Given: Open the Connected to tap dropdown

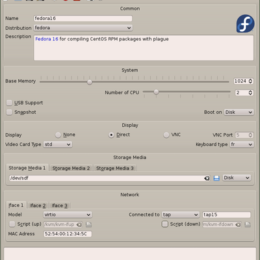Looking at the screenshot, I should coord(180,214).
